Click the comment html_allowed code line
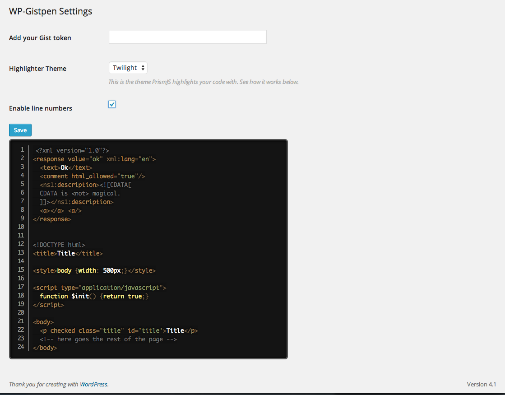505x395 pixels. click(93, 176)
